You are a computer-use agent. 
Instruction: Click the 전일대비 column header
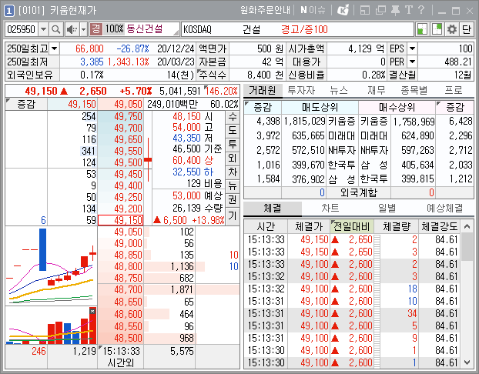click(x=352, y=226)
